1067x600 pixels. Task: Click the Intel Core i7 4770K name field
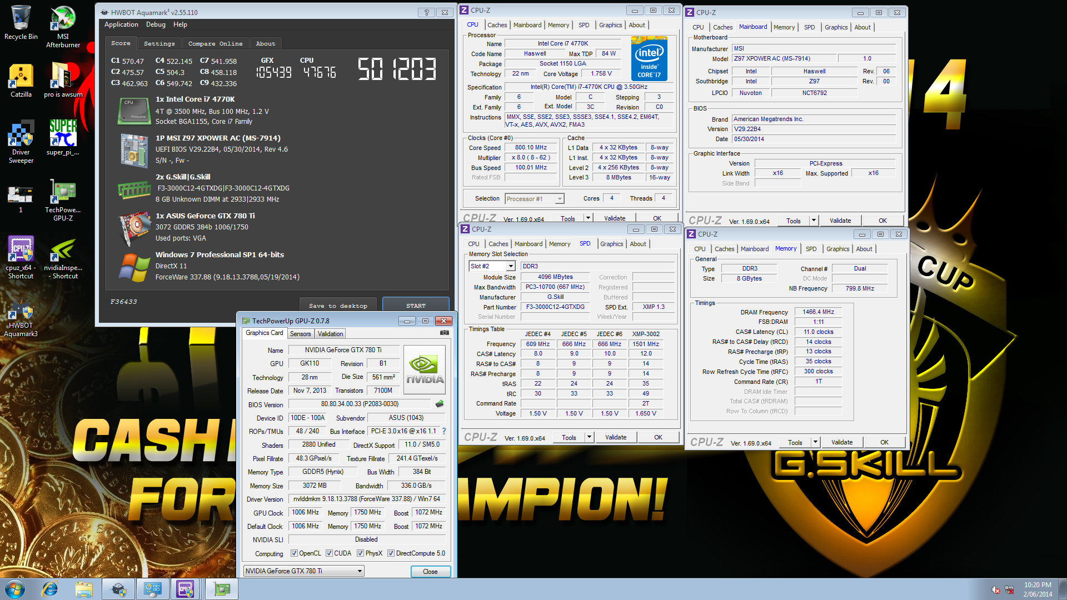[x=562, y=43]
